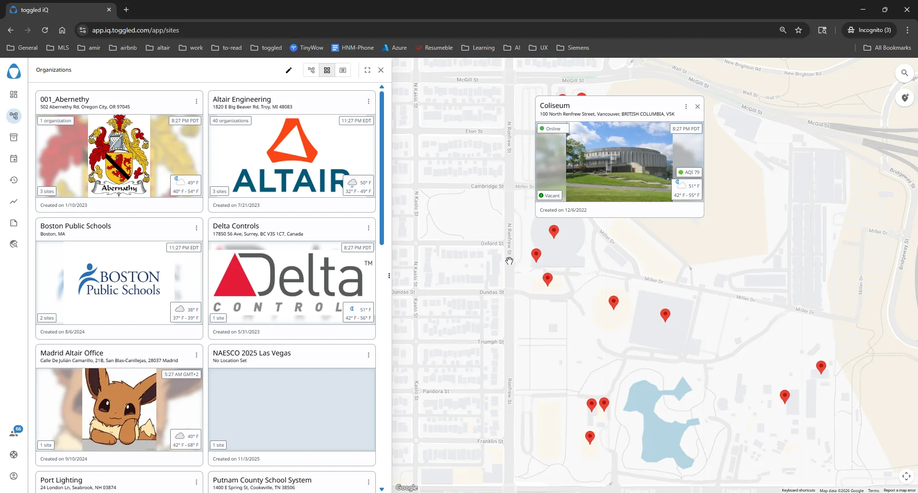The image size is (918, 493).
Task: Open the dashboard grid icon in the sidebar
Action: pos(14,95)
